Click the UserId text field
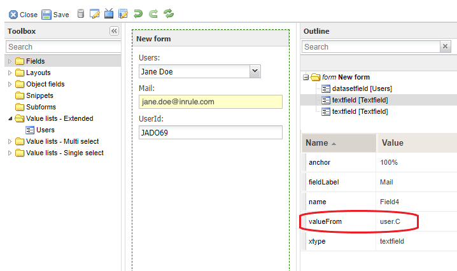The image size is (457, 271). click(210, 132)
